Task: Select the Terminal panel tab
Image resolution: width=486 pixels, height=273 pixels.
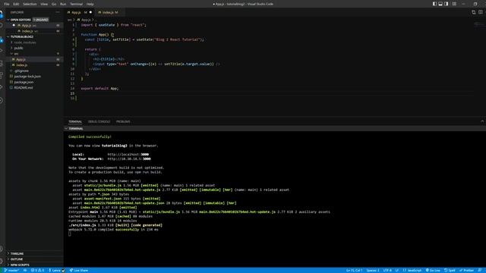Action: (x=75, y=121)
